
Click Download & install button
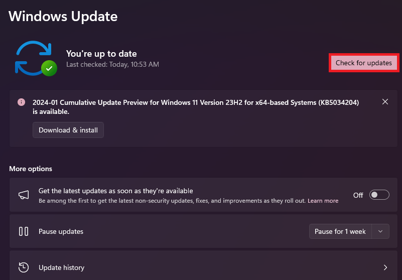[x=68, y=130]
